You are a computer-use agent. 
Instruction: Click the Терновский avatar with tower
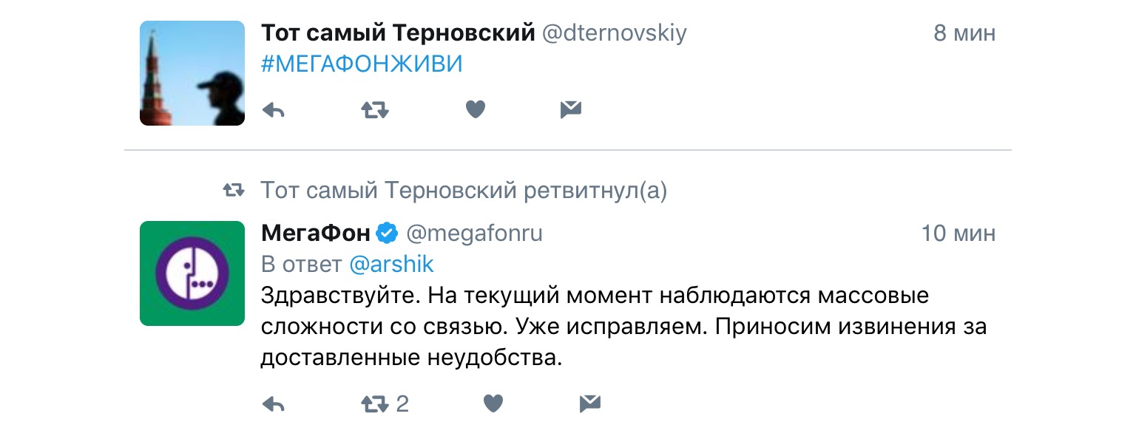tap(192, 73)
